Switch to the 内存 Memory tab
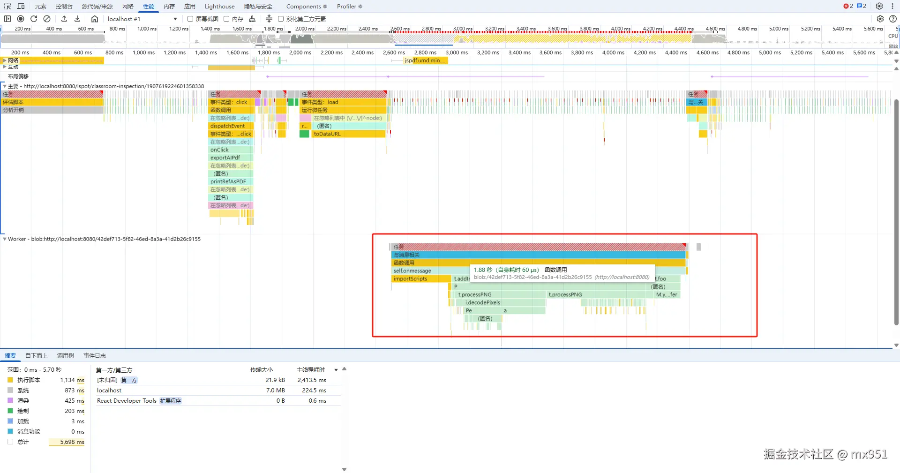 pos(169,6)
